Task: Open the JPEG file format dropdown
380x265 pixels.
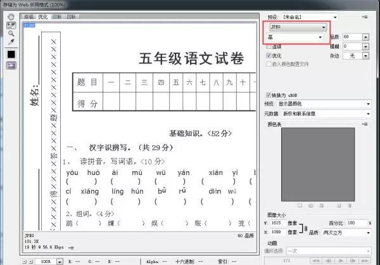Action: [x=298, y=27]
